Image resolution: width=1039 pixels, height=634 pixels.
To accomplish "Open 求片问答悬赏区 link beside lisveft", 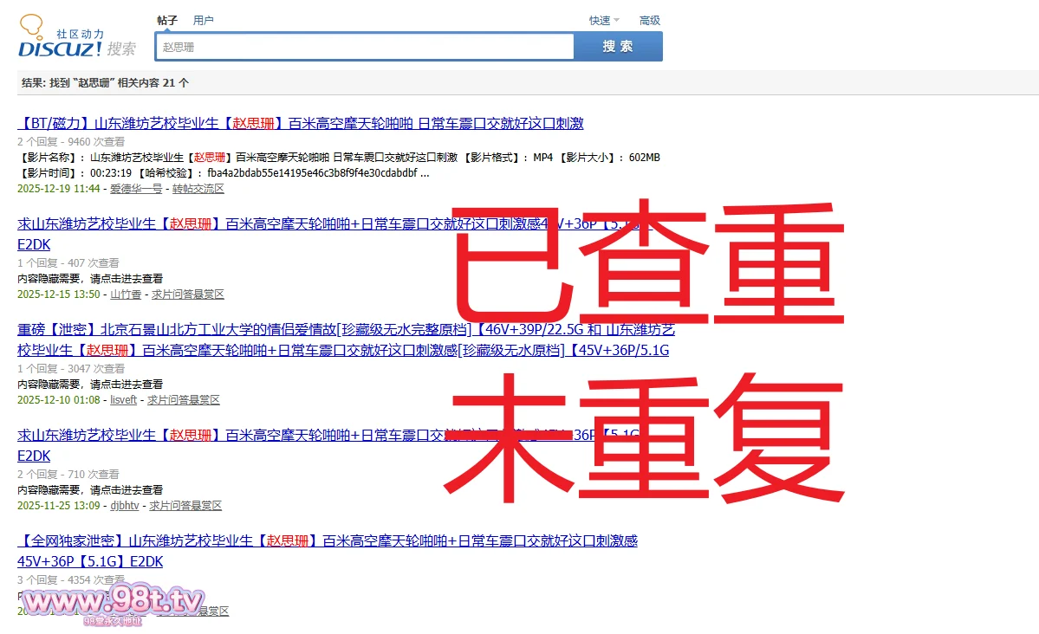I will (x=184, y=400).
